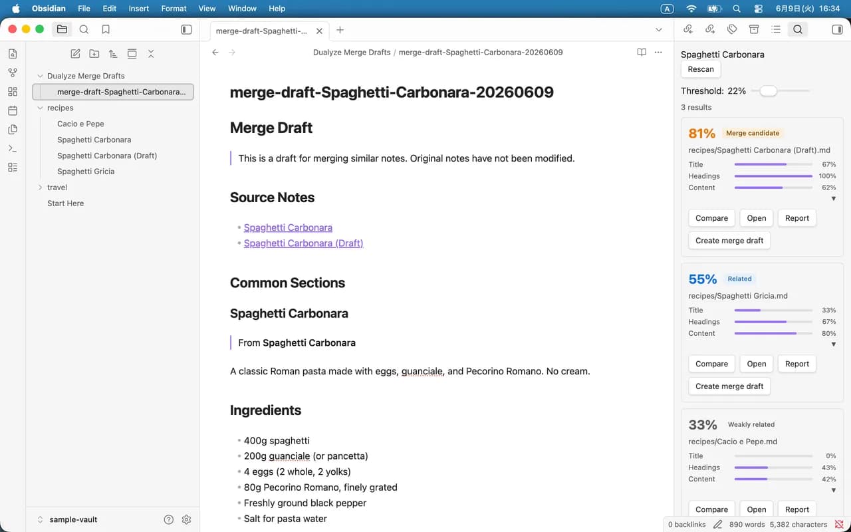Toggle the left sidebar collapse icon
Viewport: 851px width, 532px height.
click(186, 29)
